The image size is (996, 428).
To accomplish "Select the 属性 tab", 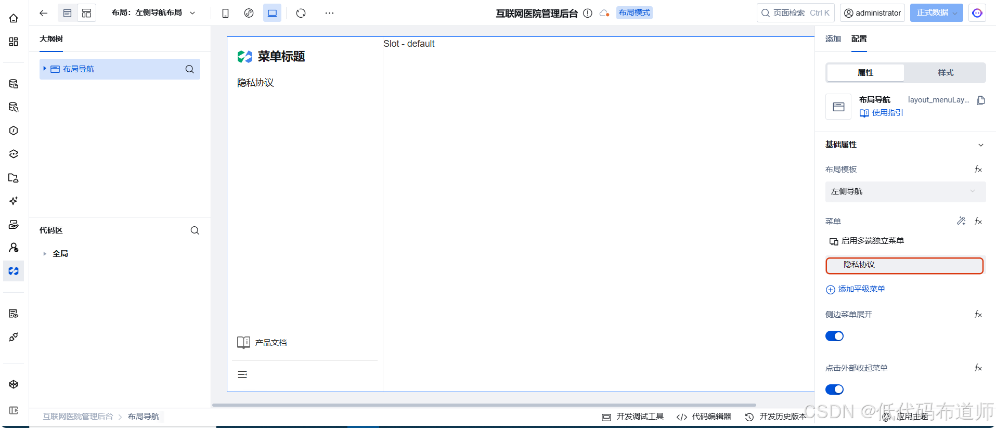I will click(x=865, y=73).
